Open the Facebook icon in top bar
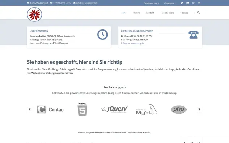 tap(199, 3)
